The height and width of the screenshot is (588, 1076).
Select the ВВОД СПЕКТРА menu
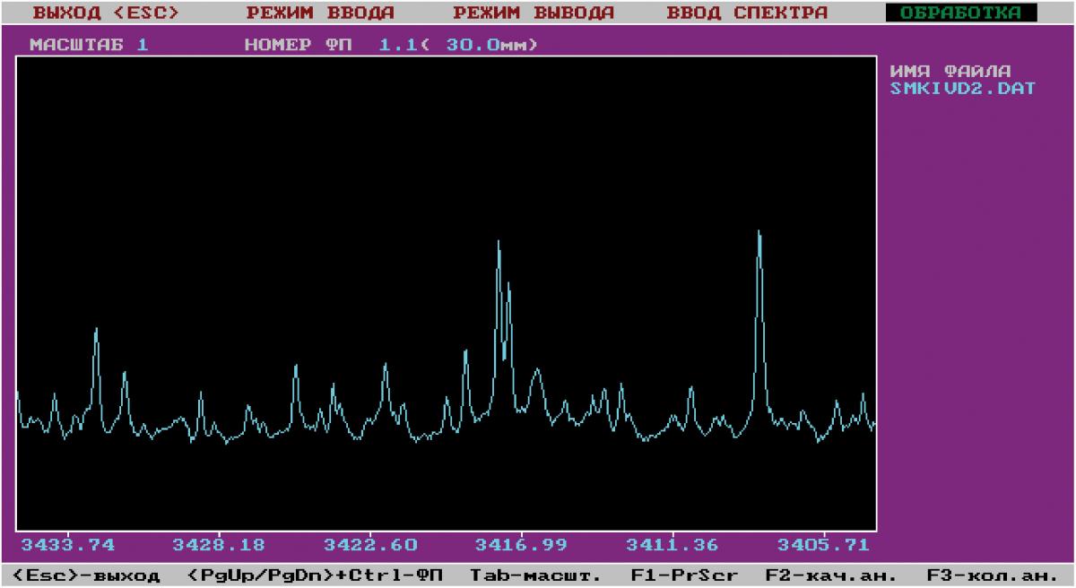click(x=747, y=13)
